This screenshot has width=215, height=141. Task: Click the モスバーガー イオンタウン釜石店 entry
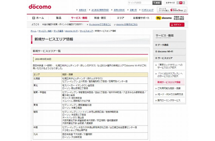coord(78,85)
